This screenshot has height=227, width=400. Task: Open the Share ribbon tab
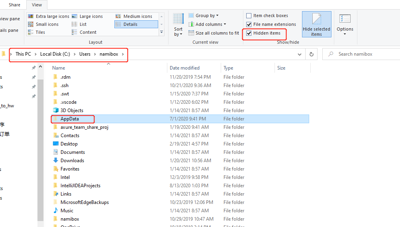click(x=14, y=5)
